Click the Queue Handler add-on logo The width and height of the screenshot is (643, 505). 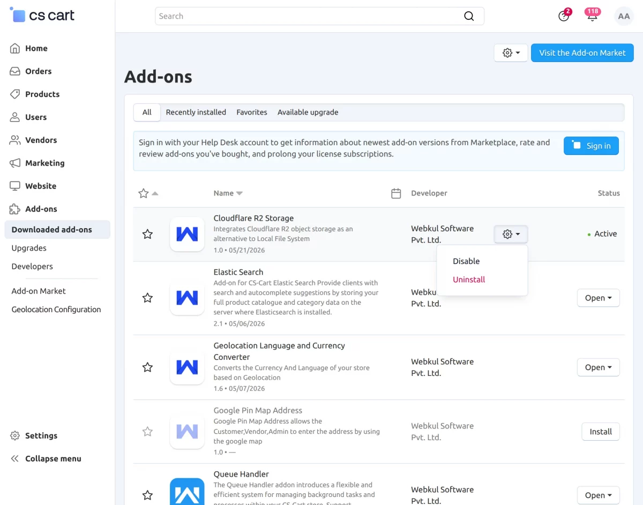pyautogui.click(x=187, y=492)
